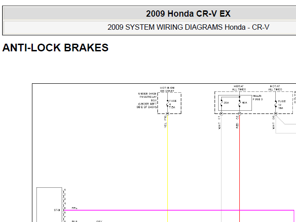Click the fuse 4 symbol in under-dash box
This screenshot has height=222, width=296.
167,104
